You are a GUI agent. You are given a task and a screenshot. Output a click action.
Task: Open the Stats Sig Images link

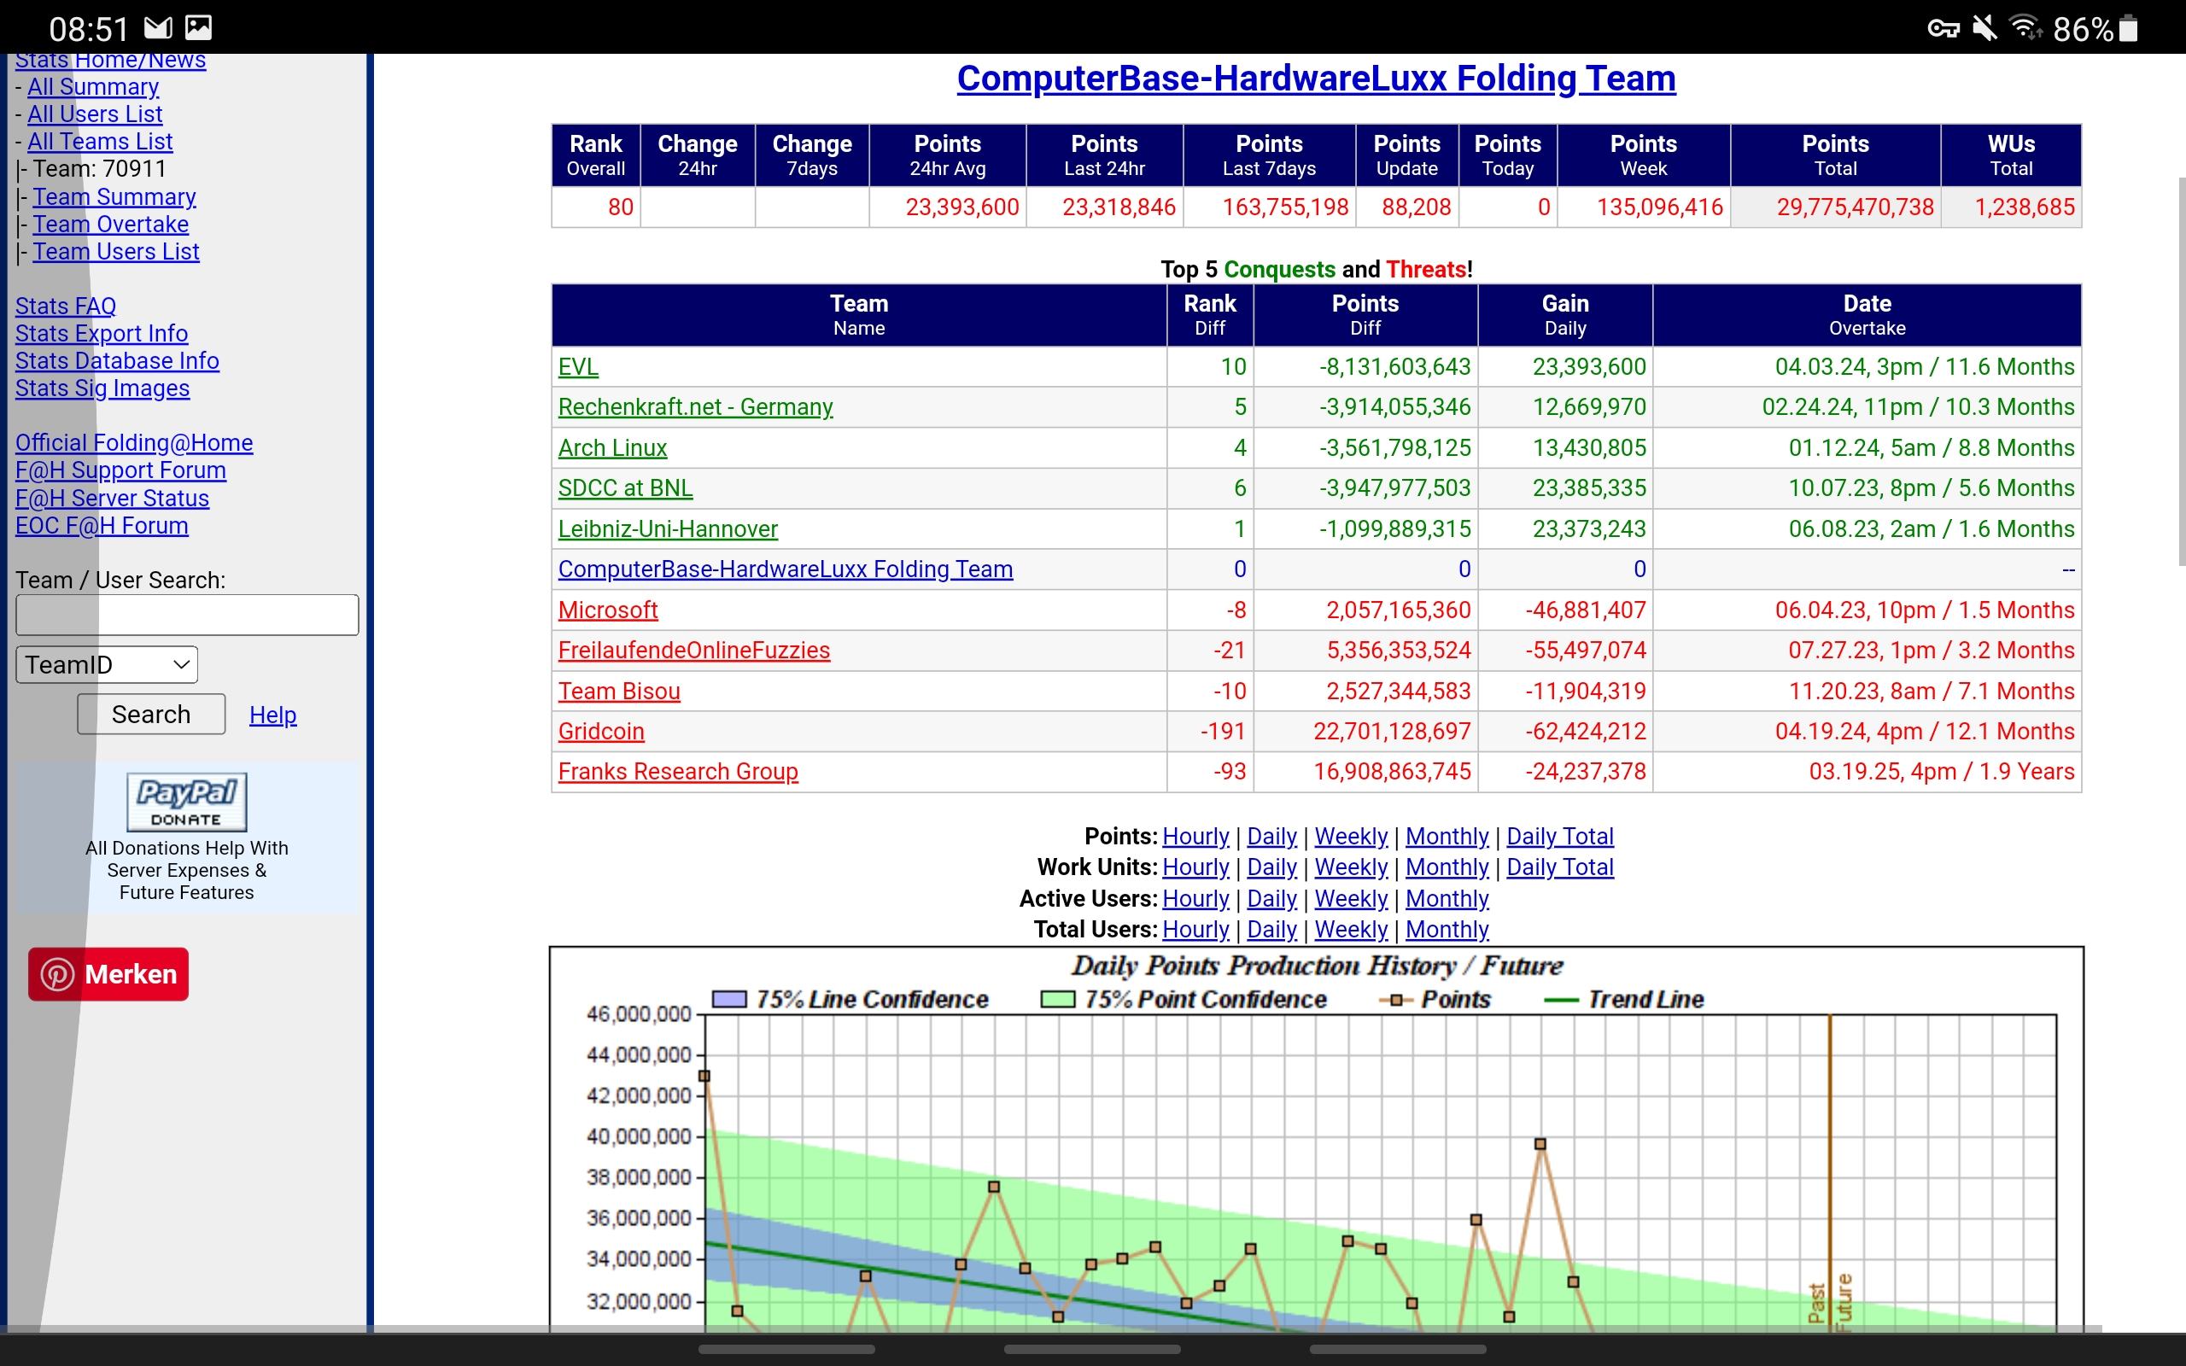click(x=102, y=388)
